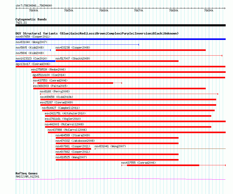The image size is (233, 194).
Task: Click the 78640k ruler tick label
Action: 34,10
